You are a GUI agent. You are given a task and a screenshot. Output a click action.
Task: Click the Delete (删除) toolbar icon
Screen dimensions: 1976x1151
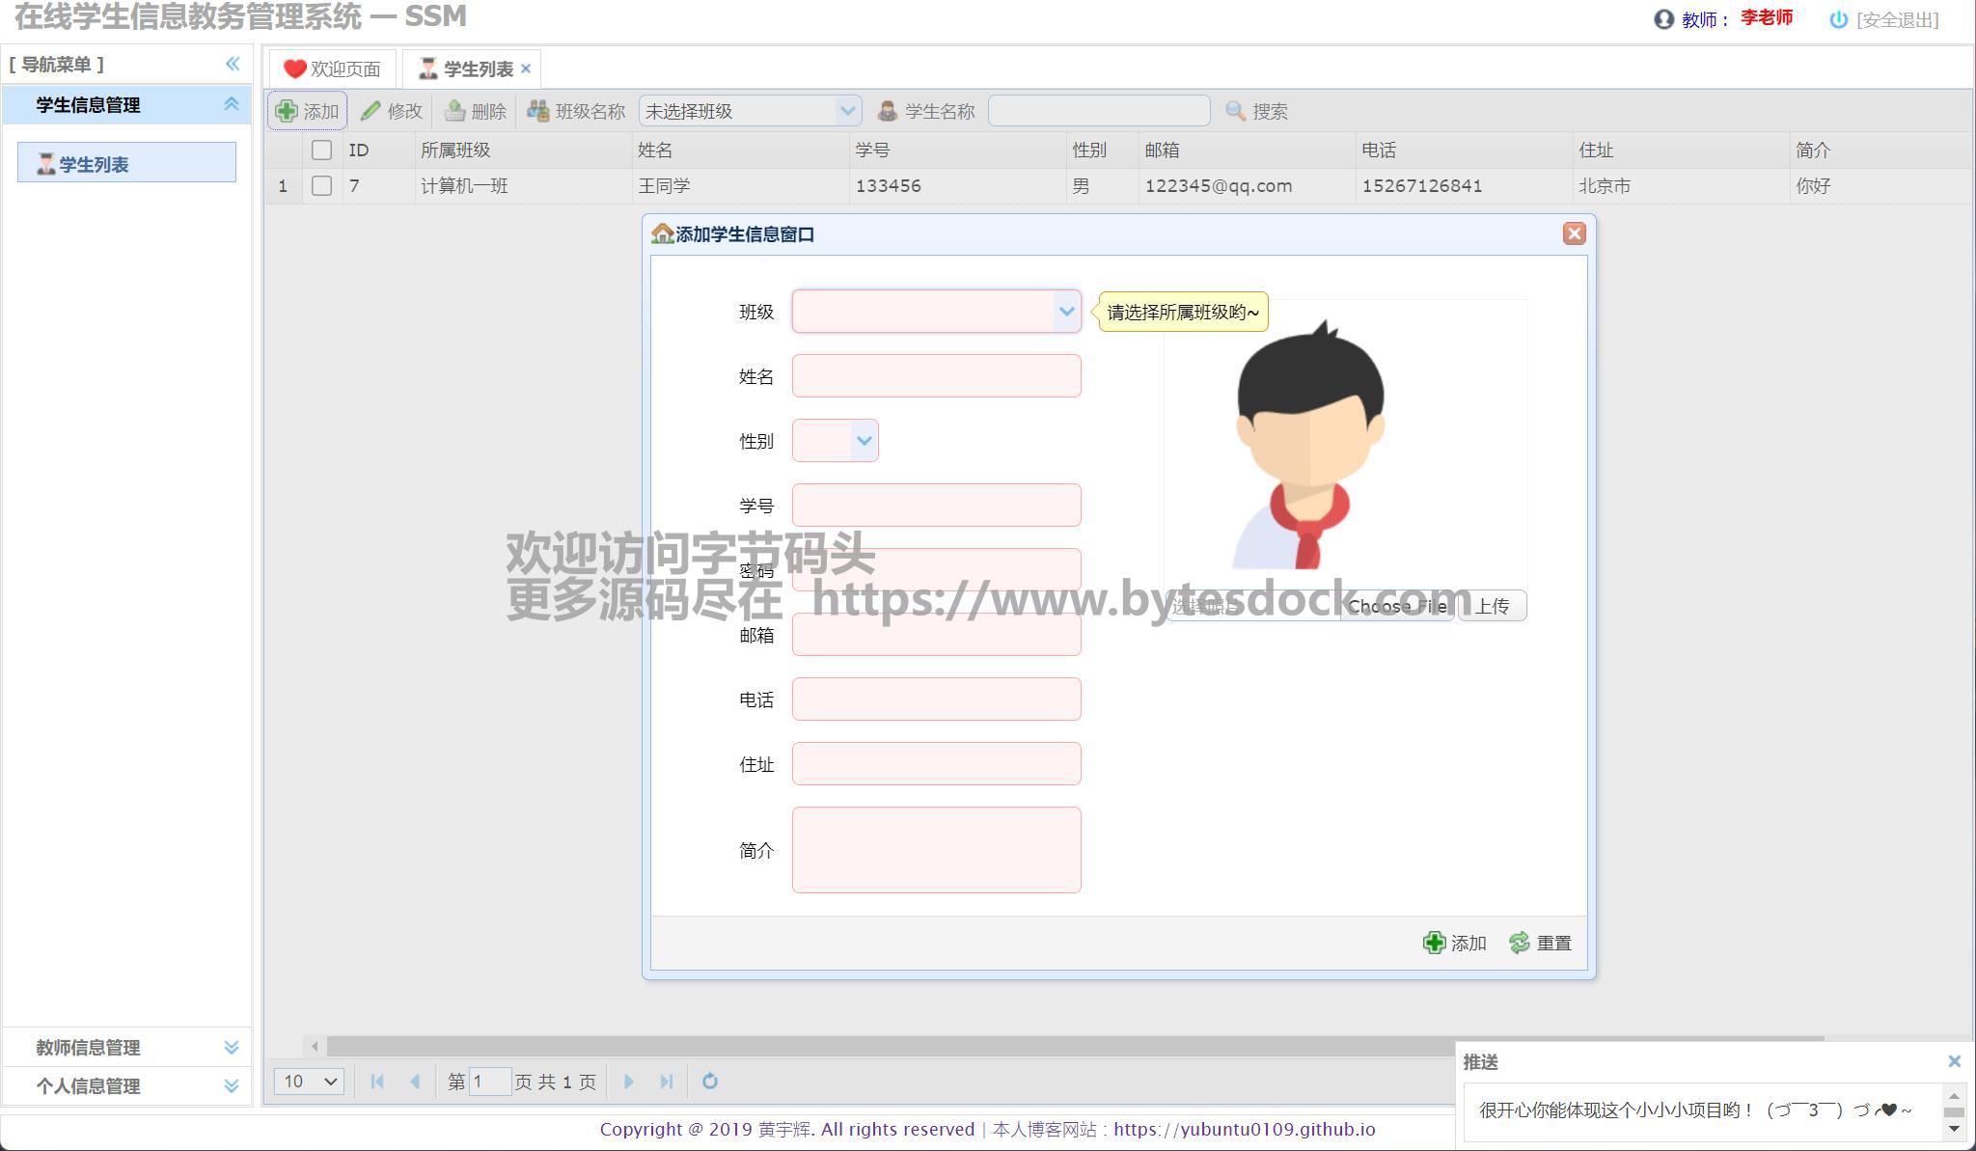pos(454,111)
